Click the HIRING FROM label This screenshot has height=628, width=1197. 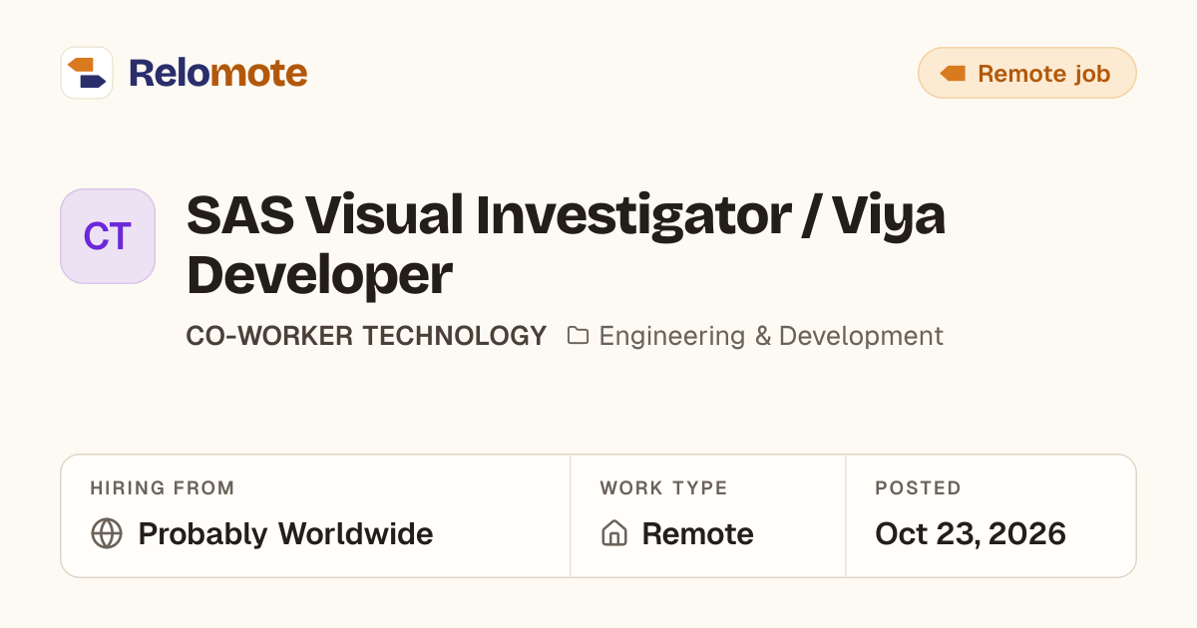(x=163, y=488)
